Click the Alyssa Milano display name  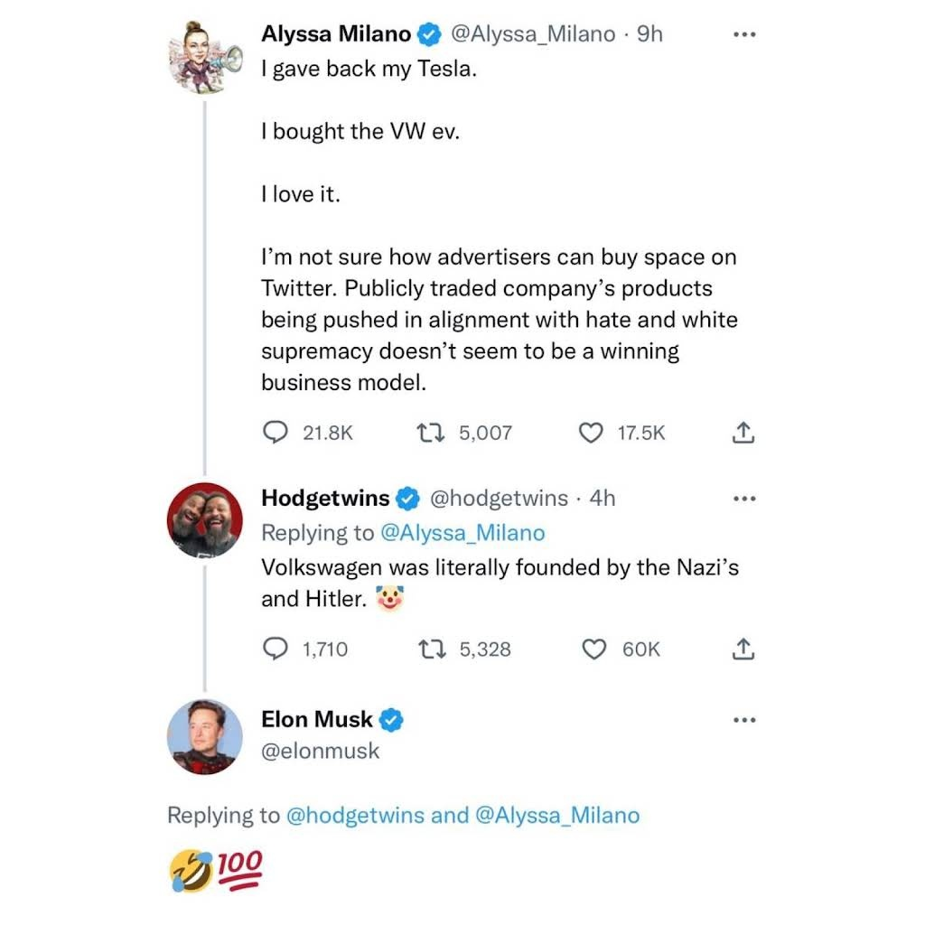click(336, 34)
